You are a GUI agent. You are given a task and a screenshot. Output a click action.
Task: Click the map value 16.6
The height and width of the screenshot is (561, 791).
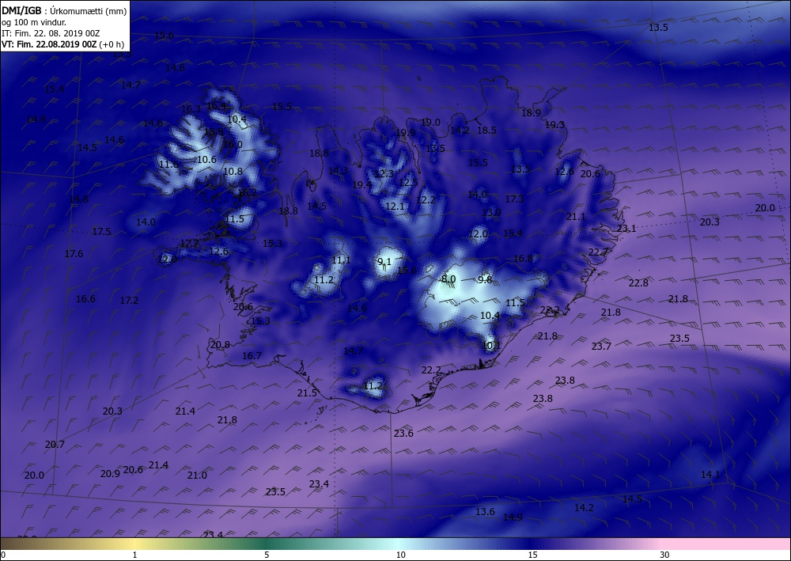[85, 298]
